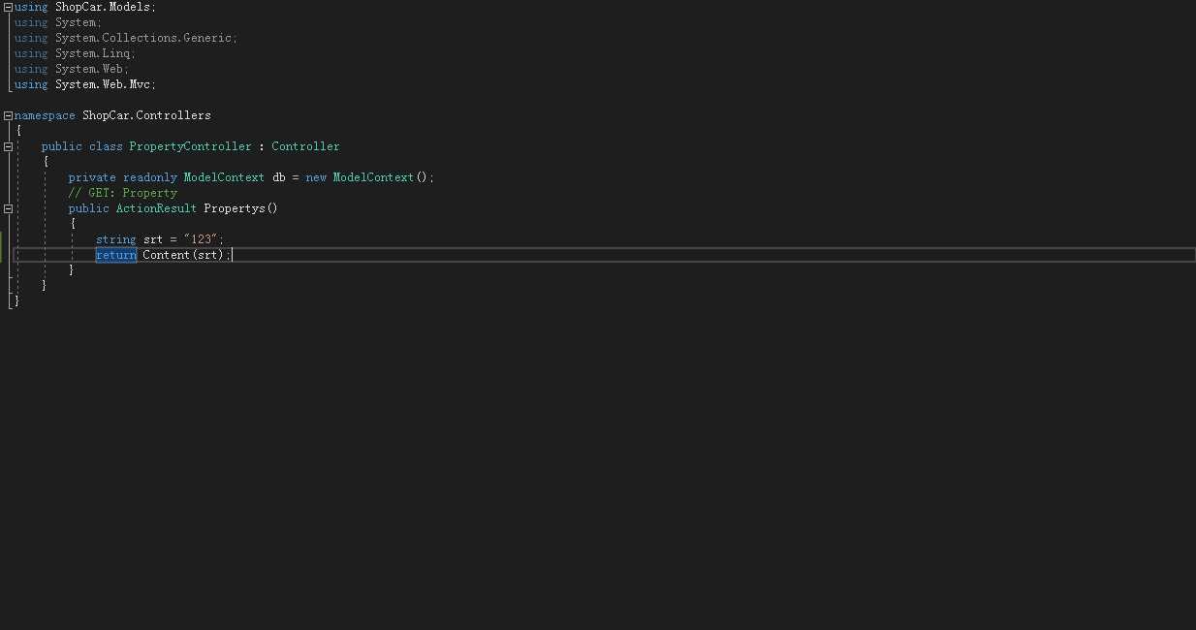Image resolution: width=1196 pixels, height=630 pixels.
Task: Collapse the Propertys method block
Action: coord(8,208)
